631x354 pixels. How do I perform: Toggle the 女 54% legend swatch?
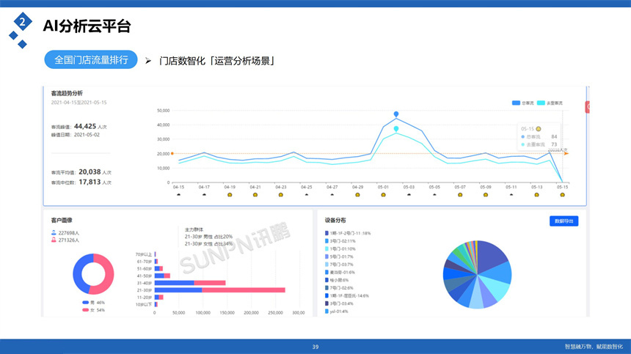tap(85, 310)
